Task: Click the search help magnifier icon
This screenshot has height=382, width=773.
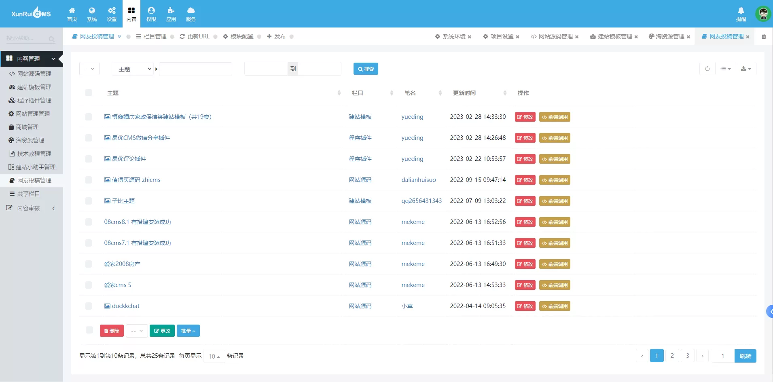Action: [52, 39]
